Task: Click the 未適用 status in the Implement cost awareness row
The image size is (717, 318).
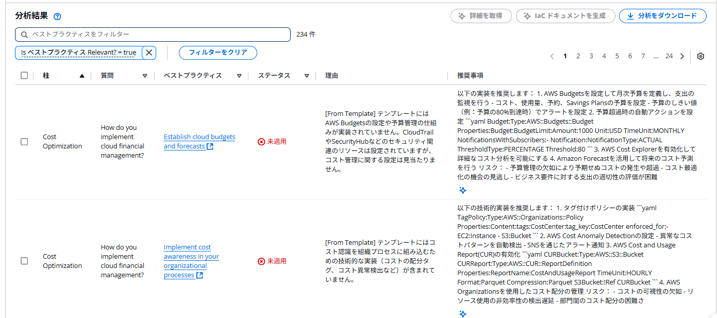Action: 272,261
